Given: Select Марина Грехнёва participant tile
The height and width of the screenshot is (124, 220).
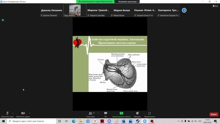Looking at the screenshot, I should click(x=98, y=10).
